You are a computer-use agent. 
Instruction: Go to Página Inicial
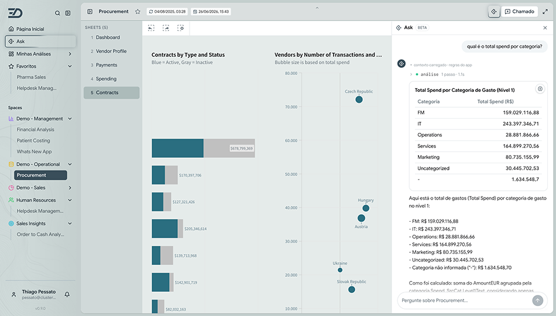(x=30, y=29)
